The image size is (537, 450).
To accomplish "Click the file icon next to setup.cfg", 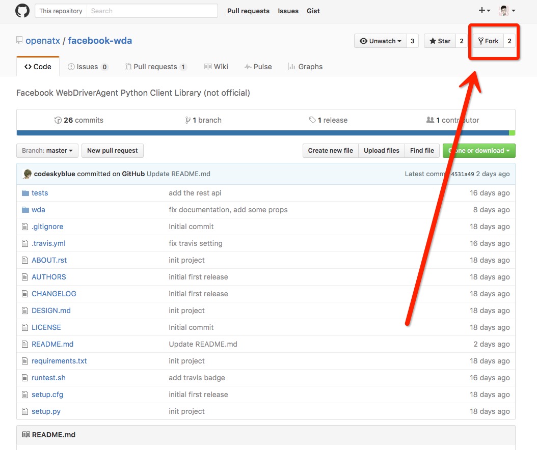I will (x=25, y=395).
